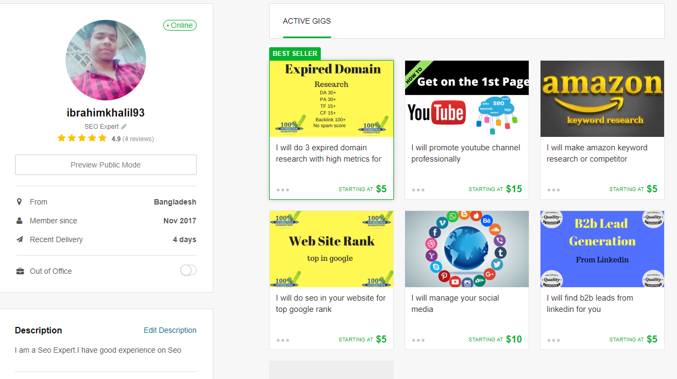Click the social media globe thumbnail
Screen dimensions: 677x379
467,249
